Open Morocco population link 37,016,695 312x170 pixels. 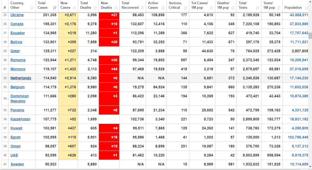pyautogui.click(x=299, y=69)
